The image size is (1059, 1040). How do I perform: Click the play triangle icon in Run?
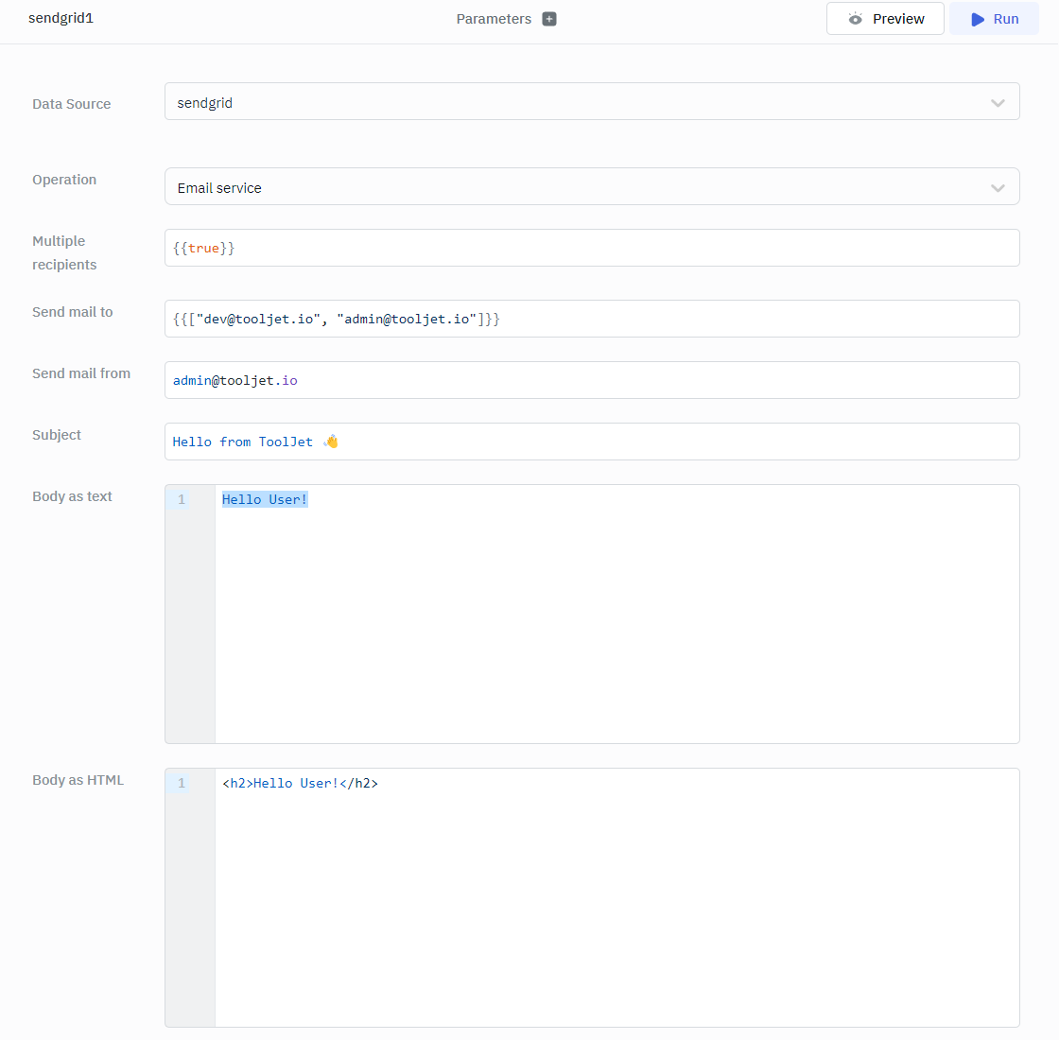[978, 19]
